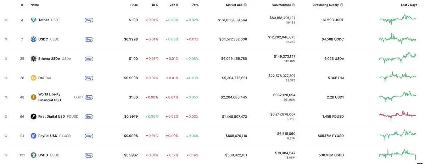Open Market Cap info tooltip icon
425x164 pixels.
pos(245,5)
